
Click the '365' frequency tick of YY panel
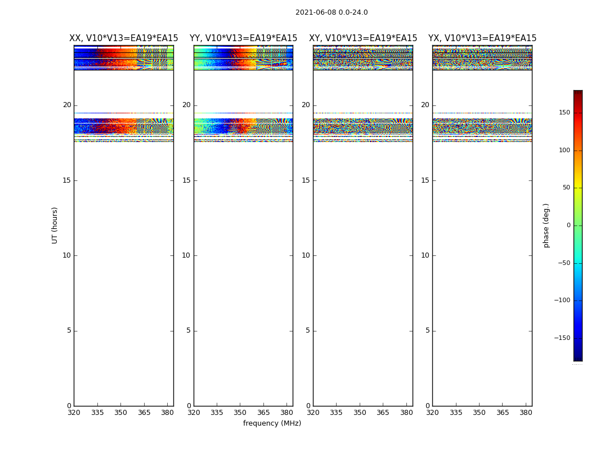point(263,413)
